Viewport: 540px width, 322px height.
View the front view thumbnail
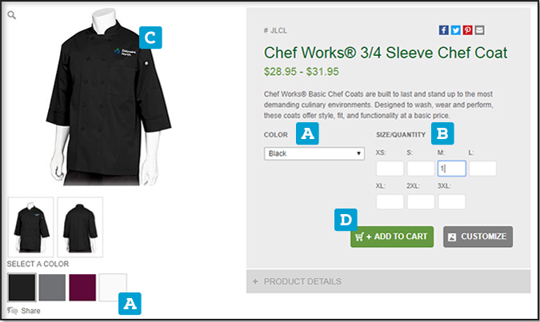(x=30, y=227)
